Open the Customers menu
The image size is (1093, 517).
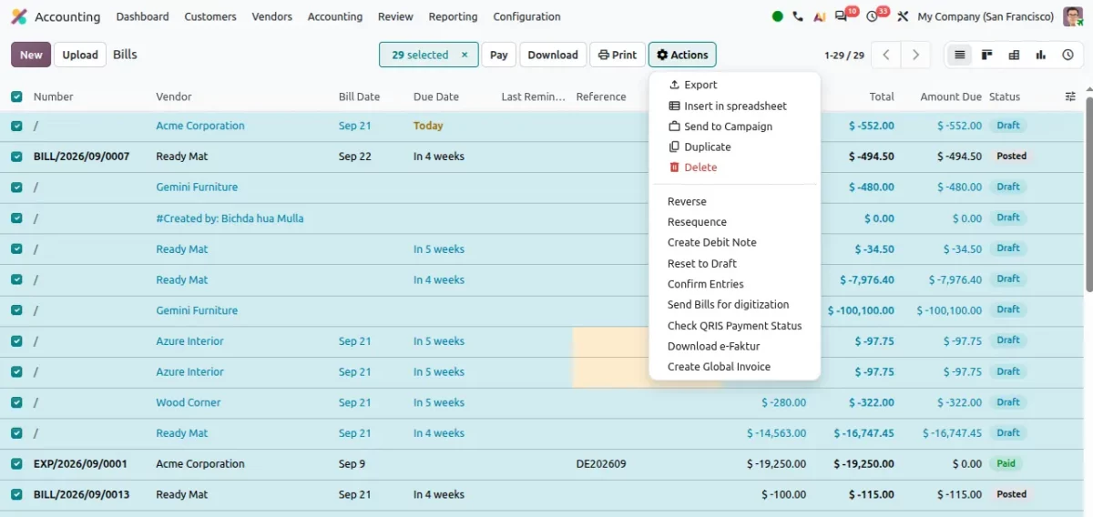point(210,16)
